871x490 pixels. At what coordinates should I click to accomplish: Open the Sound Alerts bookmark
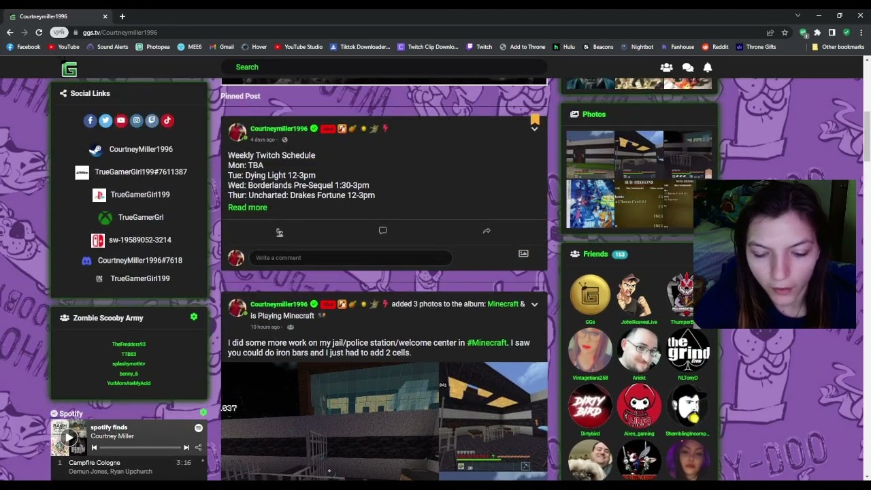click(108, 47)
